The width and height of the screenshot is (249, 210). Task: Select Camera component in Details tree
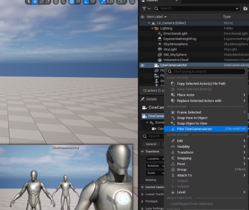pyautogui.click(x=158, y=129)
